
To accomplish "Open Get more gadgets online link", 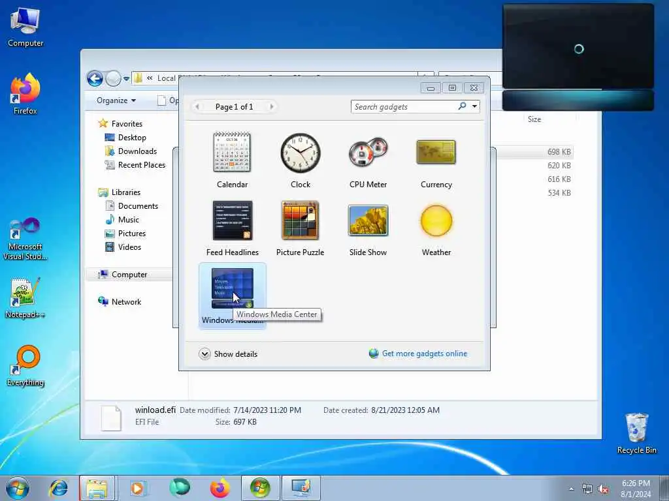I will coord(425,354).
